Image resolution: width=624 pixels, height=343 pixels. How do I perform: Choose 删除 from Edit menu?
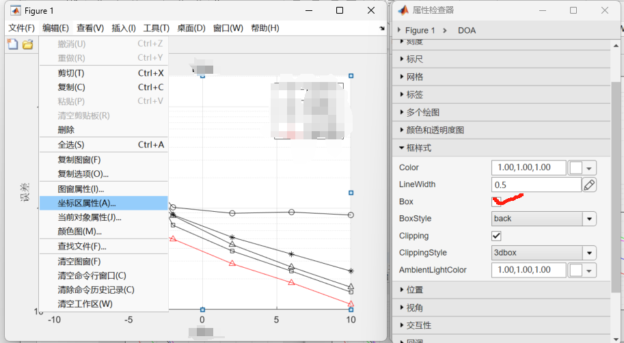[x=103, y=130]
